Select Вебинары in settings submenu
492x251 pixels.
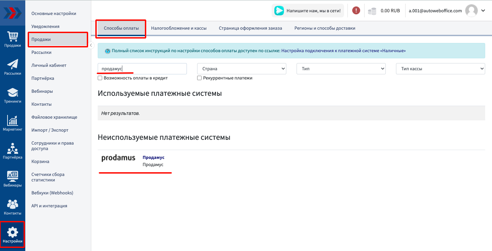(42, 91)
